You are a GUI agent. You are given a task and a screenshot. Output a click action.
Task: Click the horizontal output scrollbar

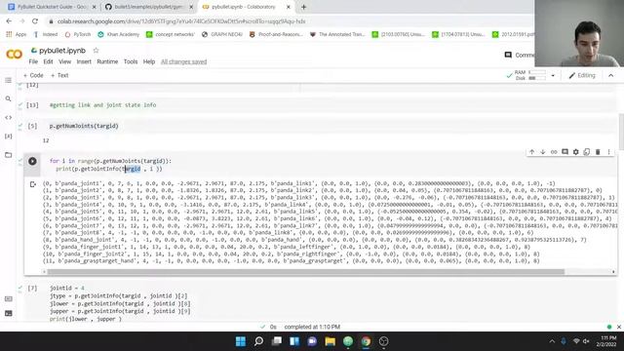(x=305, y=272)
